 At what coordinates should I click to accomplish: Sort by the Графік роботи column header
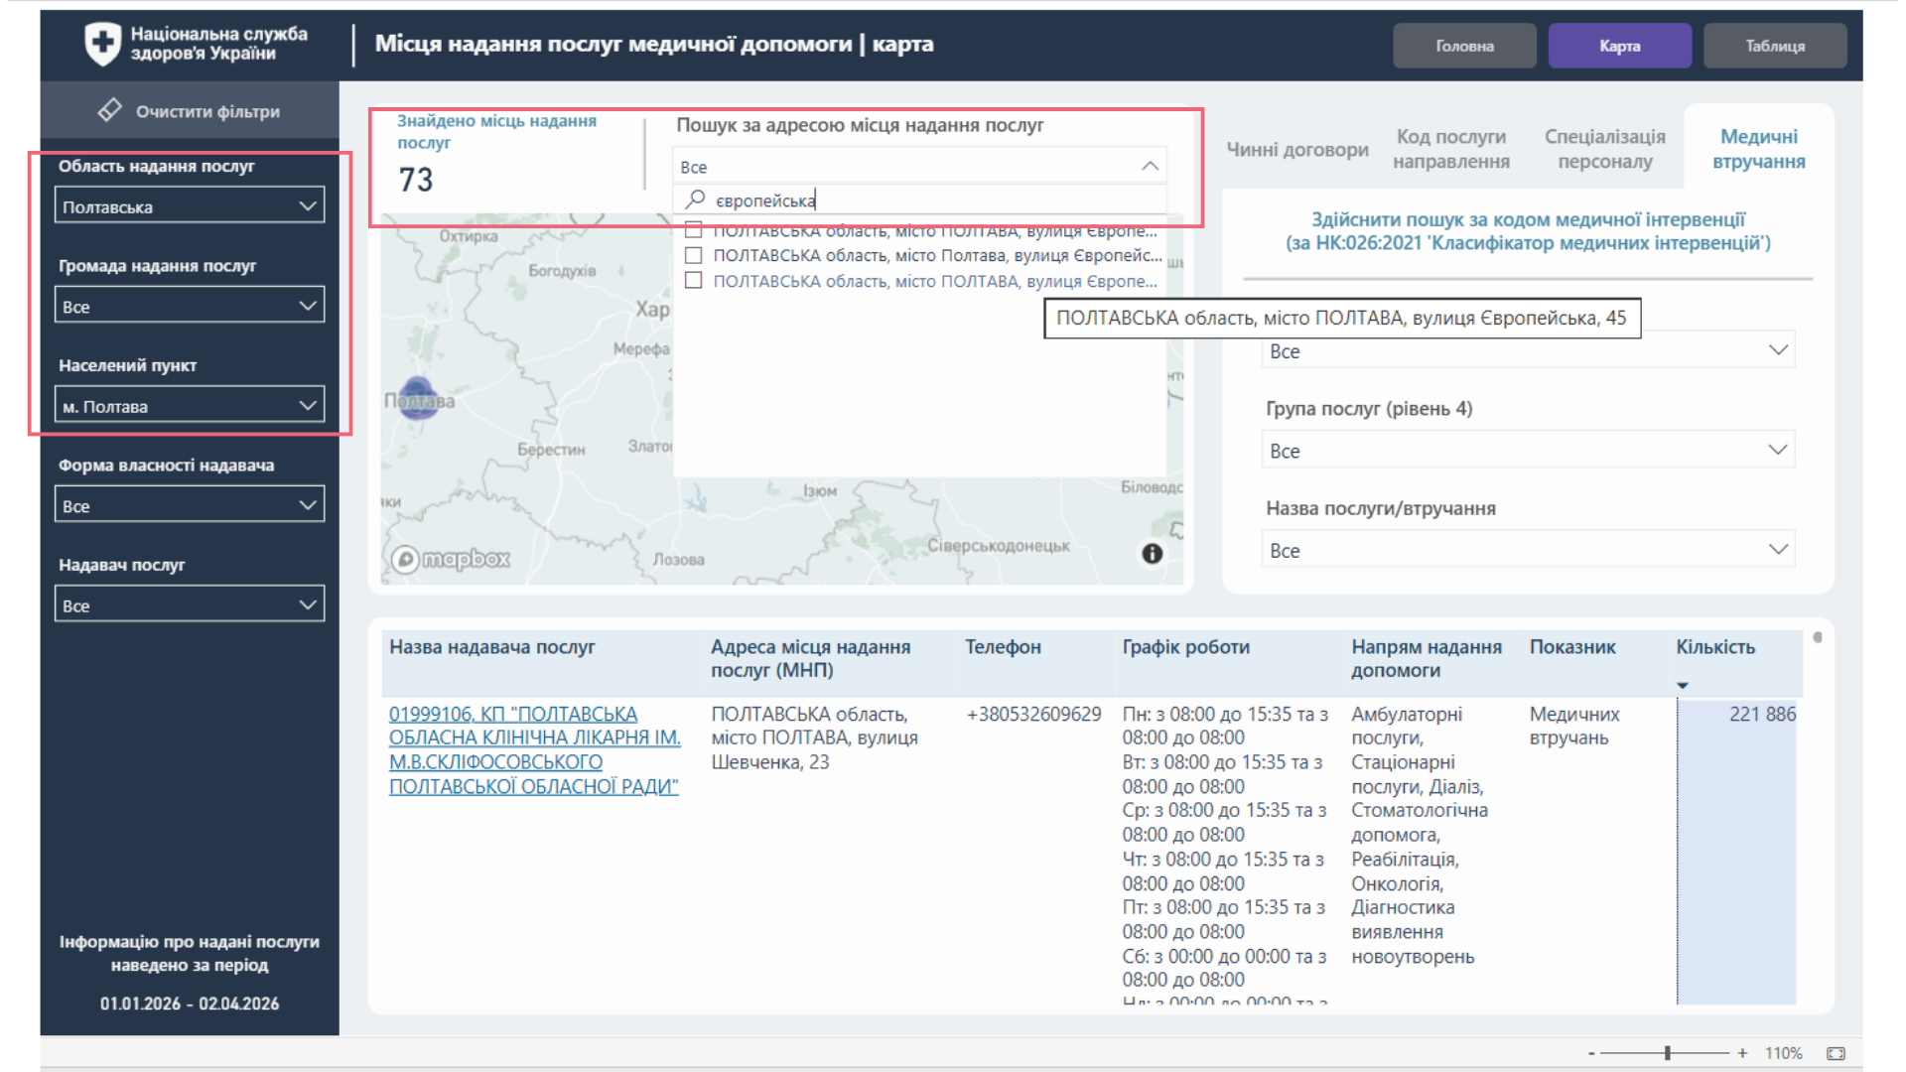1185,647
